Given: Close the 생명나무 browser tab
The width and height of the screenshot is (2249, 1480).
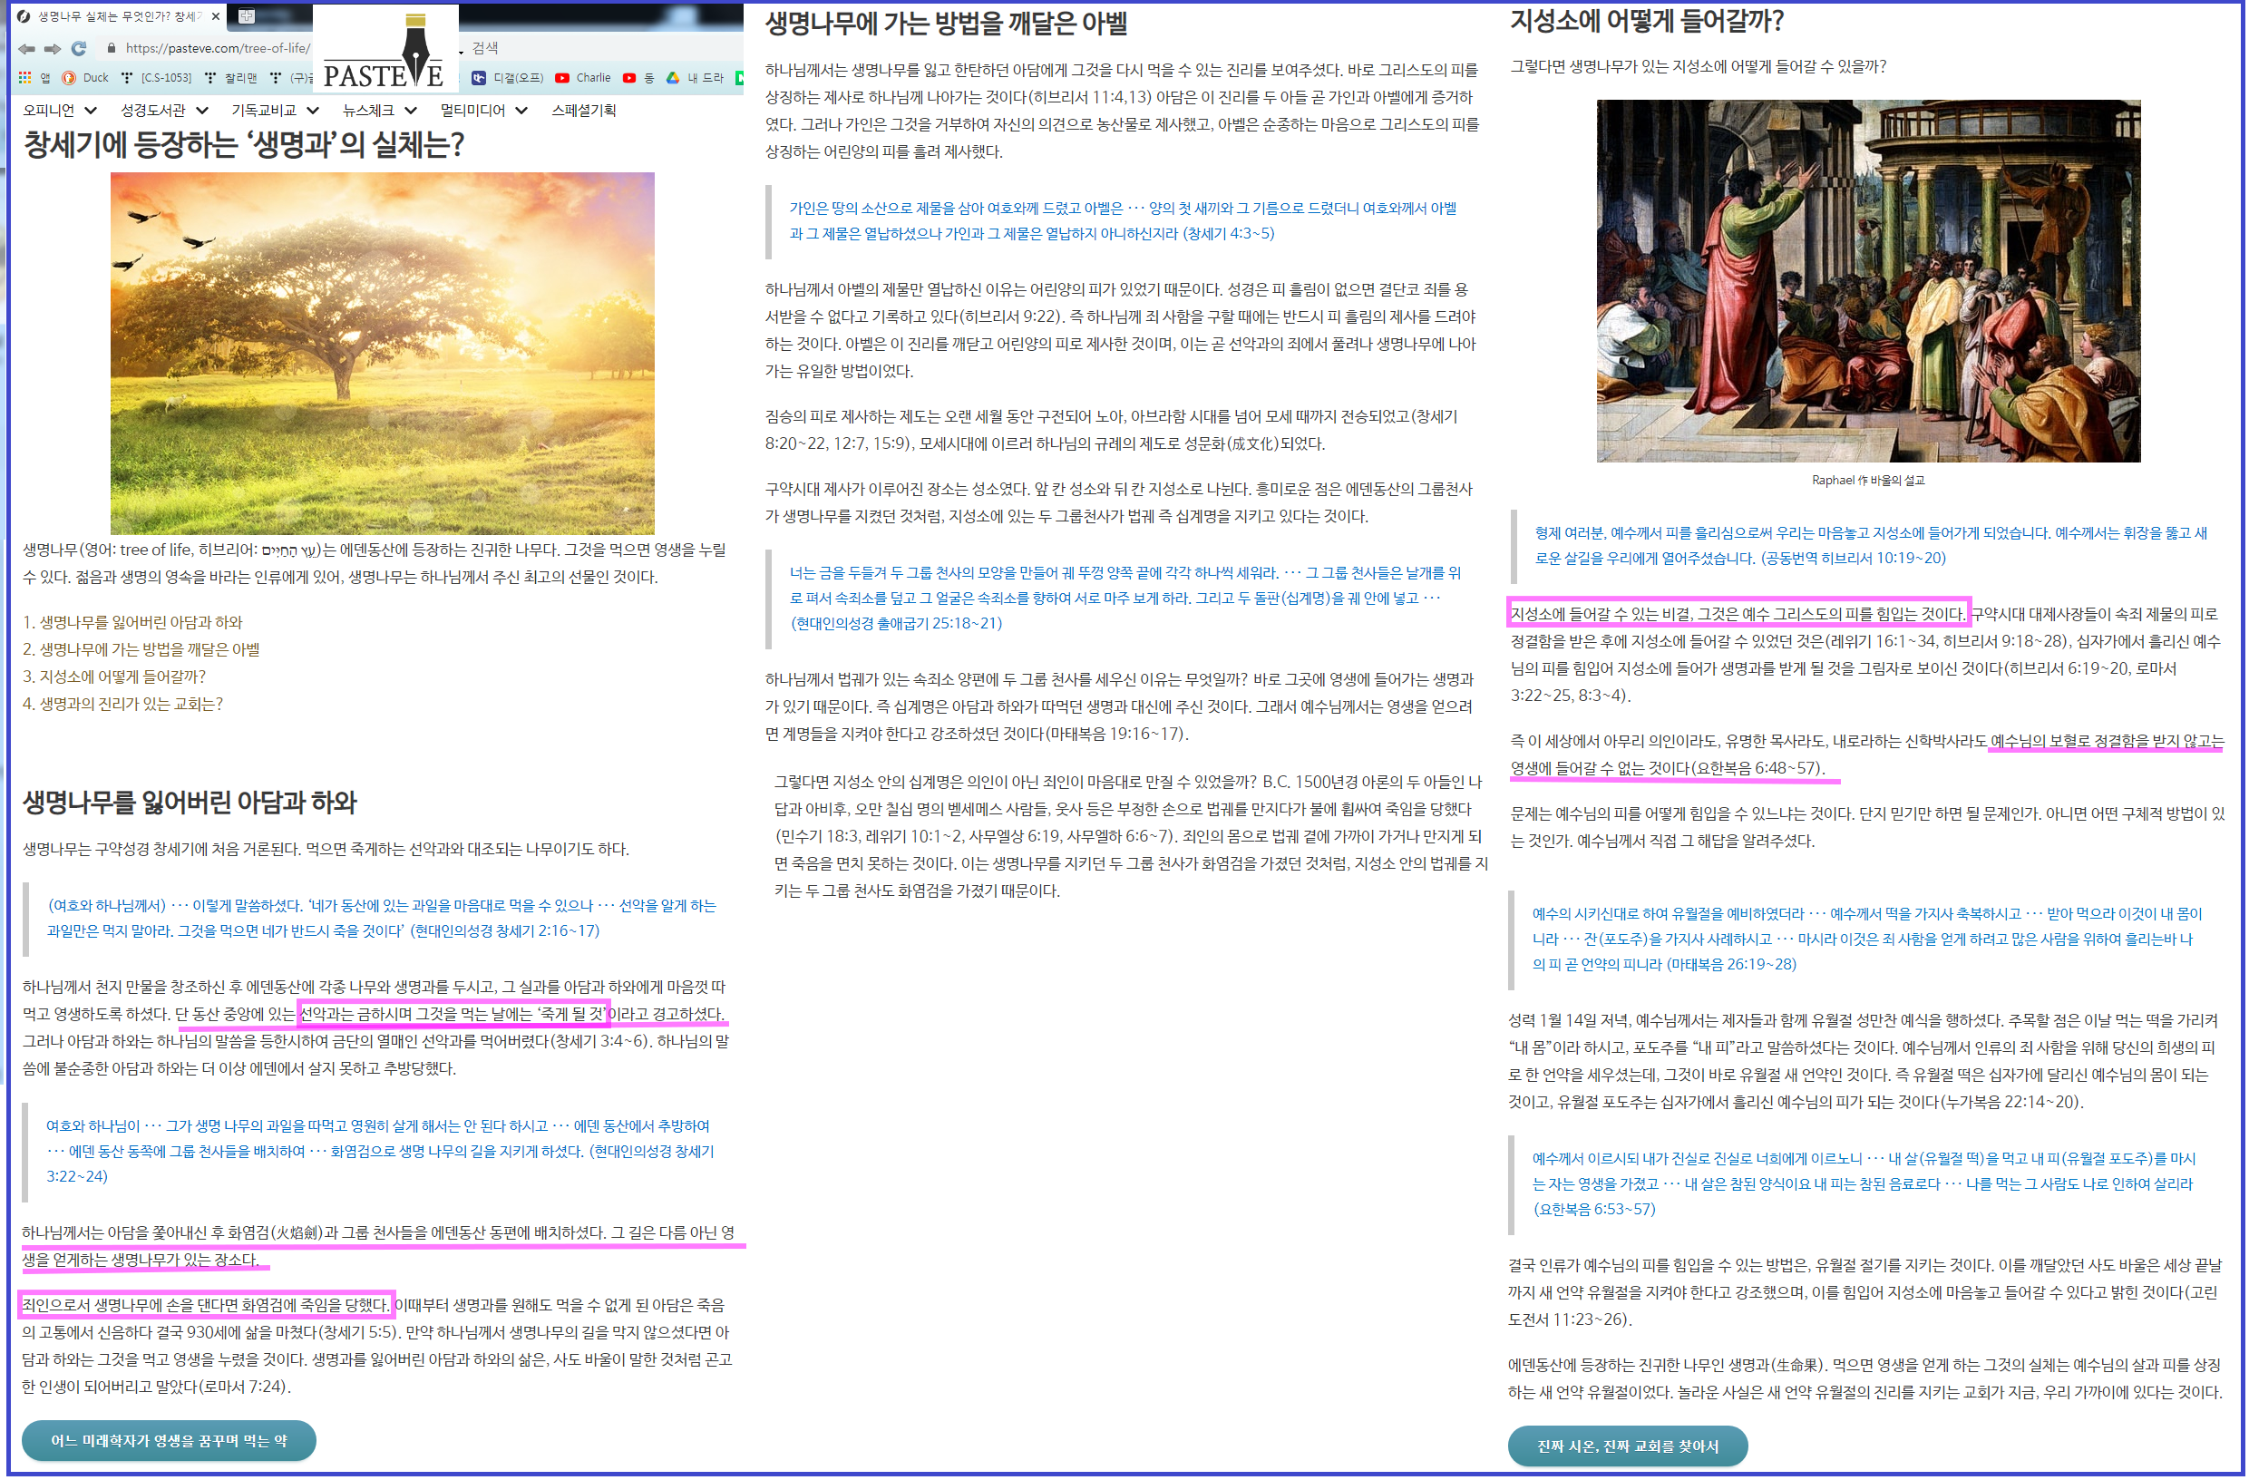Looking at the screenshot, I should point(217,16).
